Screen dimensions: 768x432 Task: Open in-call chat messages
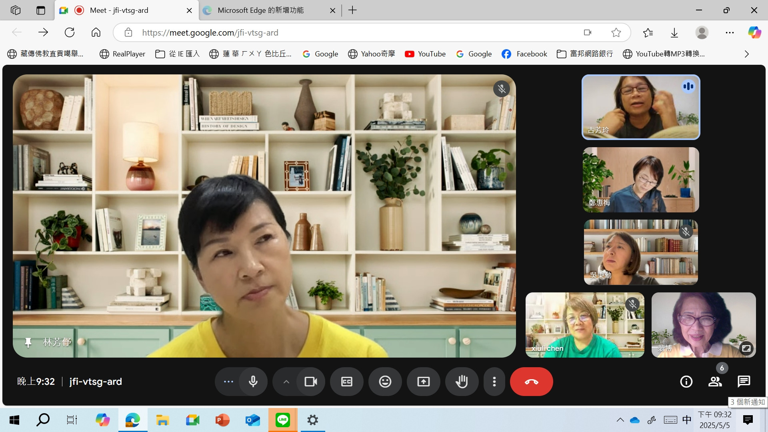[x=744, y=382]
